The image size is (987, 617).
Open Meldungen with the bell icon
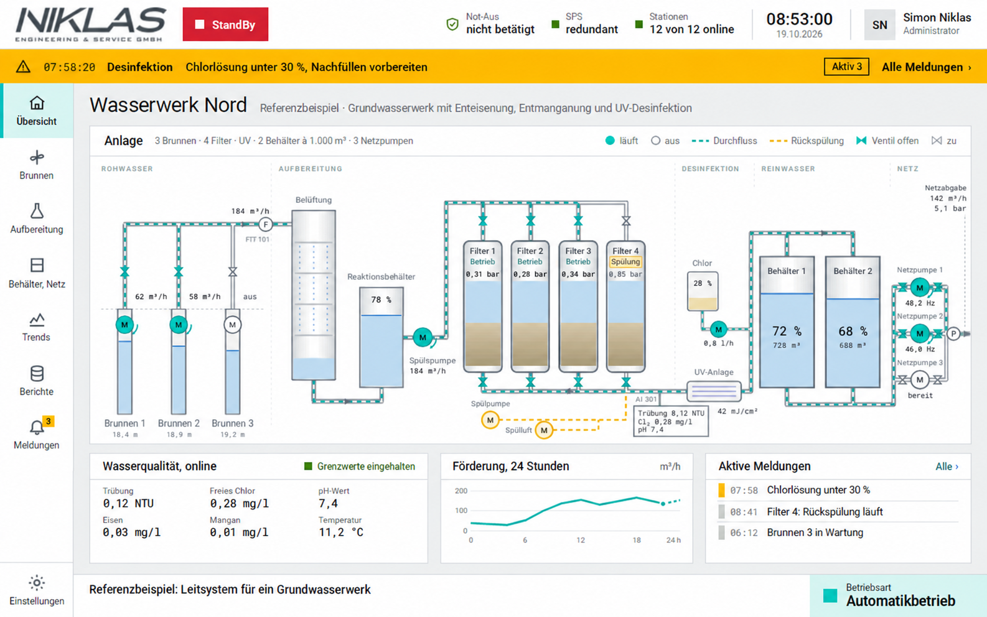point(36,435)
